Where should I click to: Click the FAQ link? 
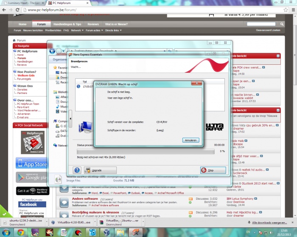coord(66,30)
